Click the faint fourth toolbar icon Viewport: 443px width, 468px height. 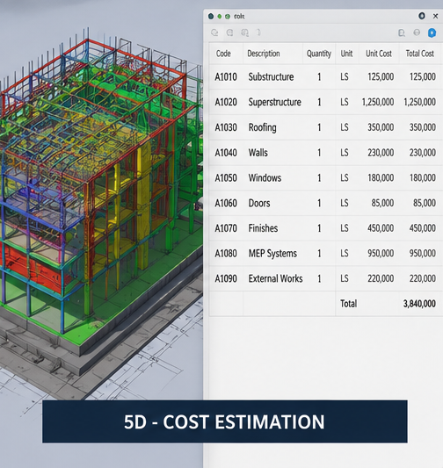pos(259,32)
